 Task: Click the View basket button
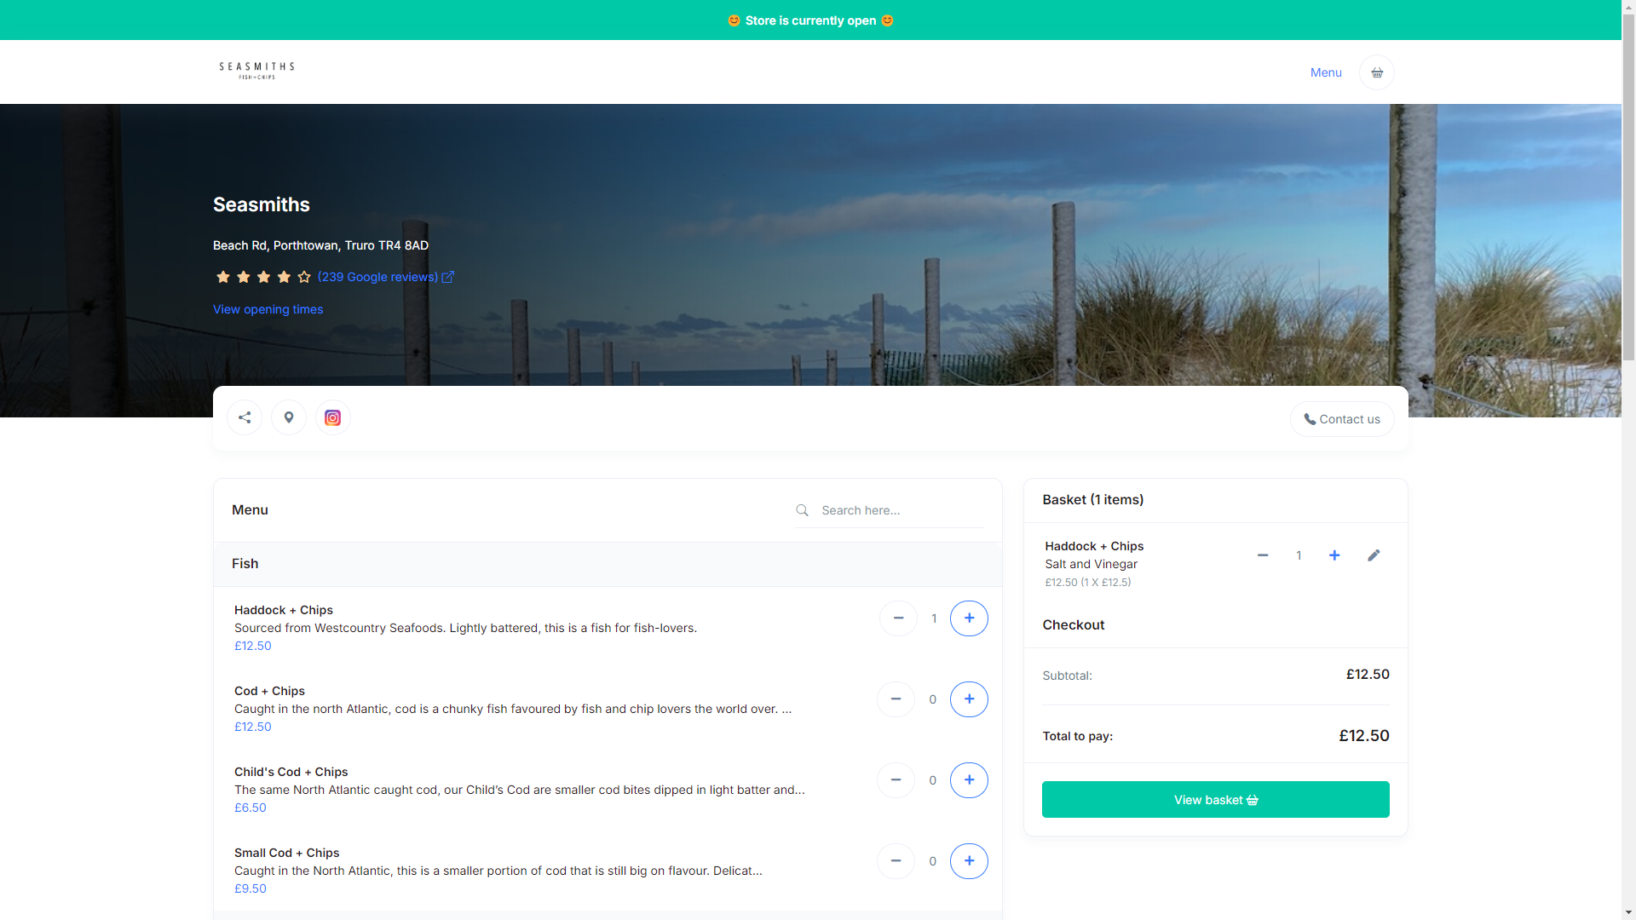click(1215, 800)
